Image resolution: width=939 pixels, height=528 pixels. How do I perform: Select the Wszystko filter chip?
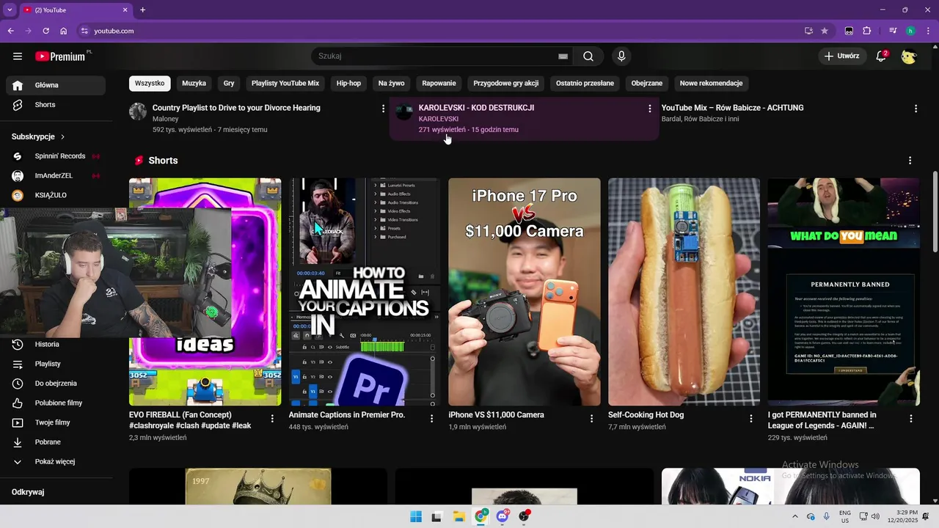click(x=150, y=84)
